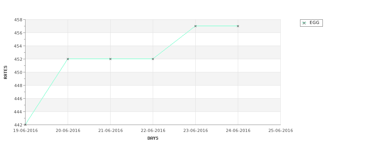Click the 450 y-axis tick label
This screenshot has height=166, width=377.
point(18,72)
